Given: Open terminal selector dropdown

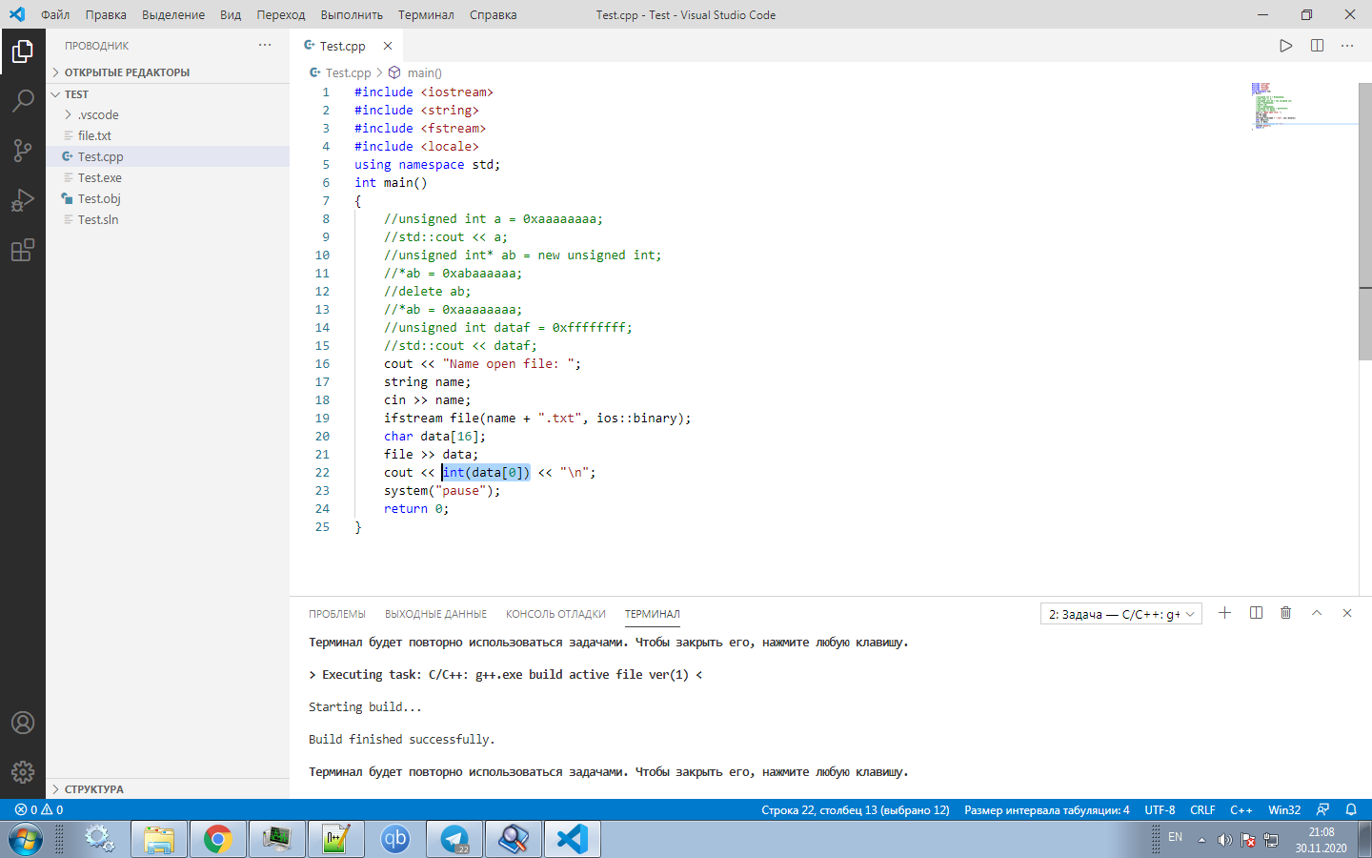Looking at the screenshot, I should click(x=1121, y=614).
